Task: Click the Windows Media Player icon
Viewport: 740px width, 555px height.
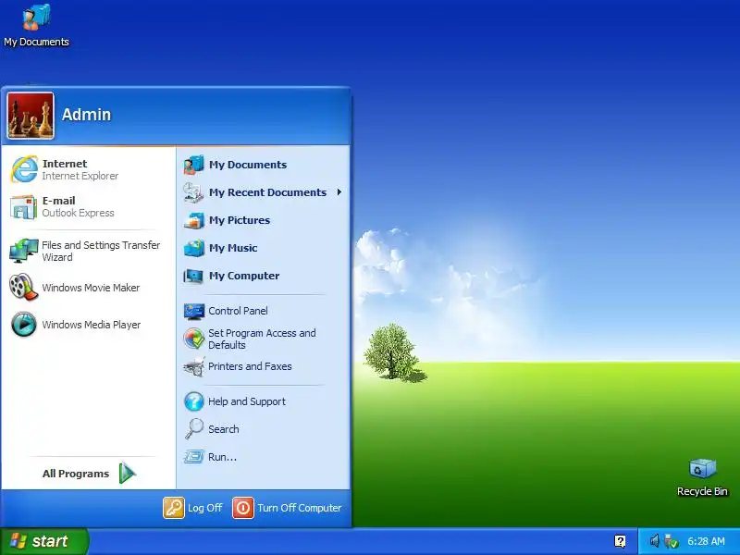Action: (24, 325)
